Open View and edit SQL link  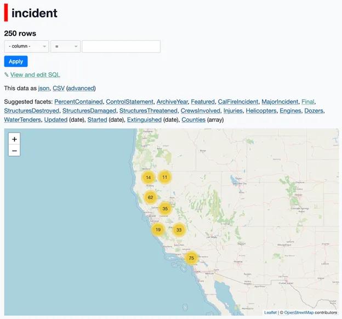point(35,75)
